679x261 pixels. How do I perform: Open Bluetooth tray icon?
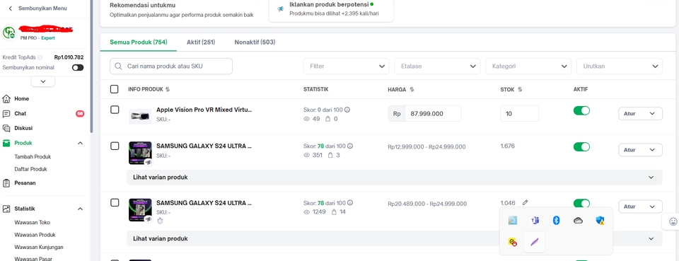[x=557, y=221]
